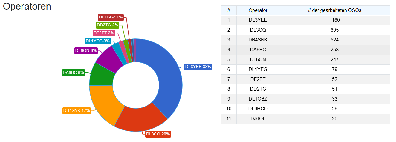Click the 'DL3YEE 38%' chart label
The width and height of the screenshot is (396, 142).
(x=198, y=67)
